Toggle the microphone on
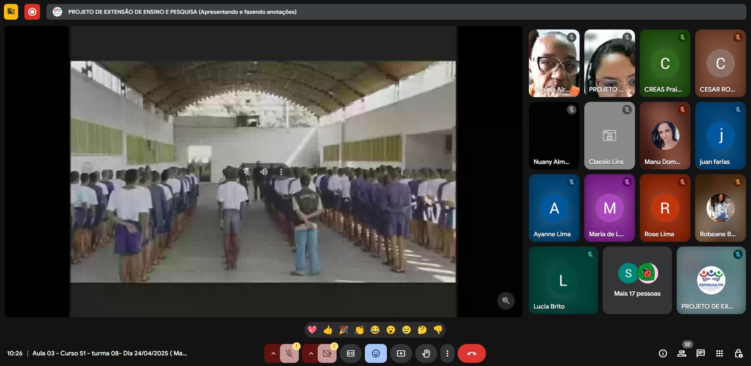This screenshot has width=751, height=366. pyautogui.click(x=289, y=353)
